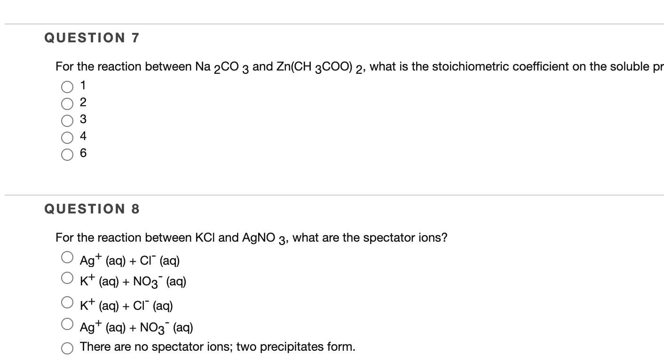Click the Question 8 prompt text
Screen dimensions: 664x362
coord(251,237)
